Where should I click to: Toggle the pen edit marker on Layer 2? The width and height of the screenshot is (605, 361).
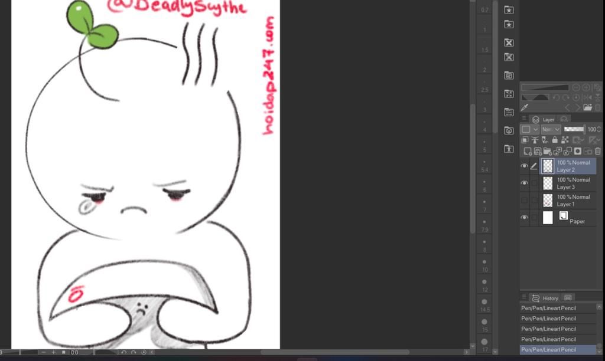point(534,166)
